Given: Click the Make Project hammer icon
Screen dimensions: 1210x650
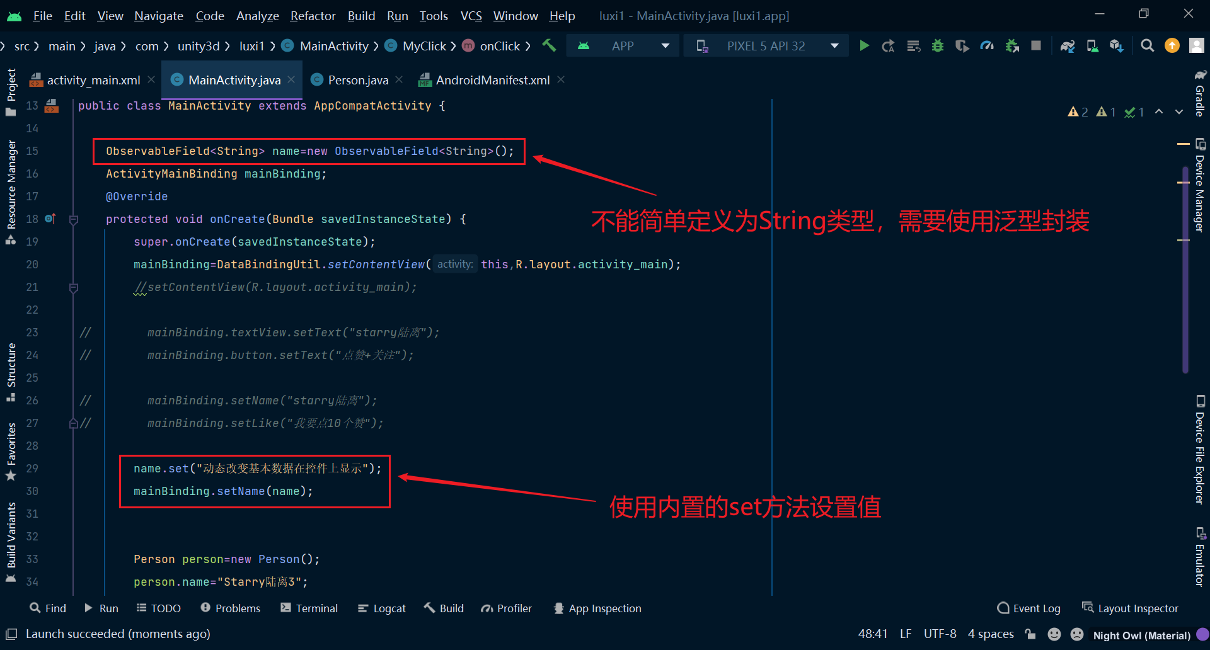Looking at the screenshot, I should [550, 45].
